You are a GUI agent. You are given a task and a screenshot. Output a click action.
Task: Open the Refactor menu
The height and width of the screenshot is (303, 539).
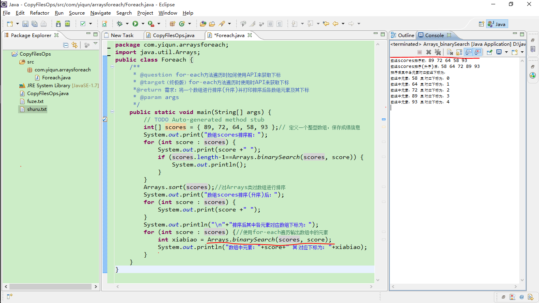point(39,13)
